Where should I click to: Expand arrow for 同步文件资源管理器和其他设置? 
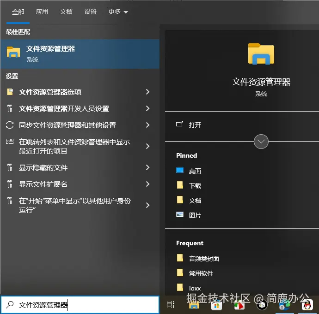click(147, 125)
